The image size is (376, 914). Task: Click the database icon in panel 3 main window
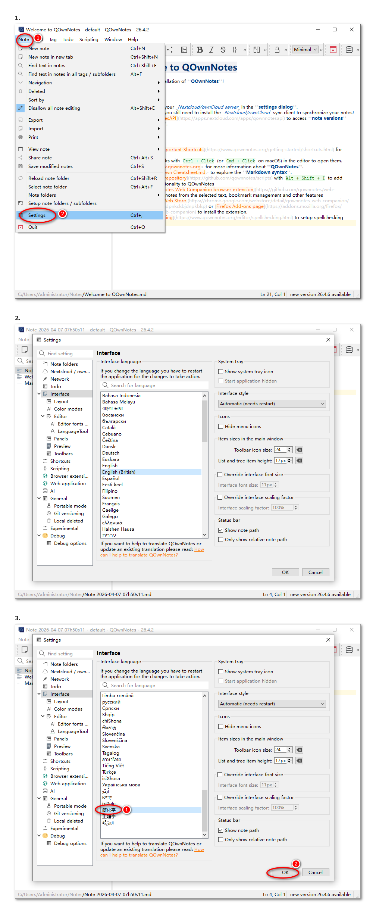click(x=349, y=650)
